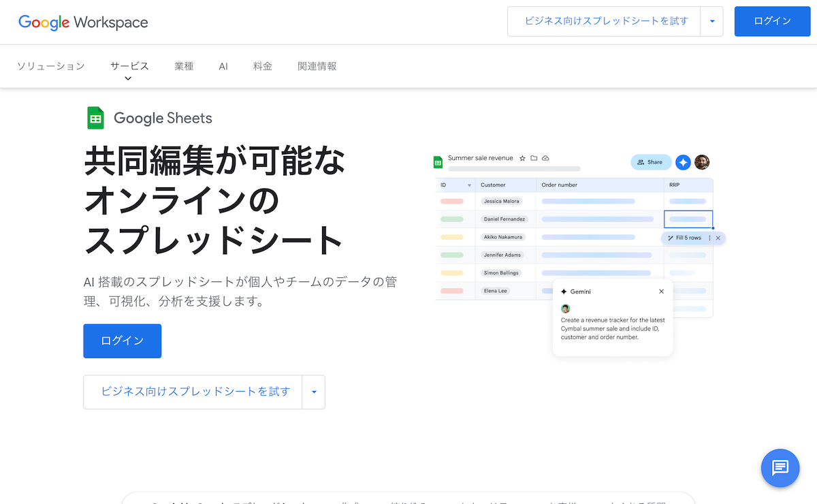The image size is (817, 504).
Task: Open the ソリューション menu
Action: click(51, 66)
